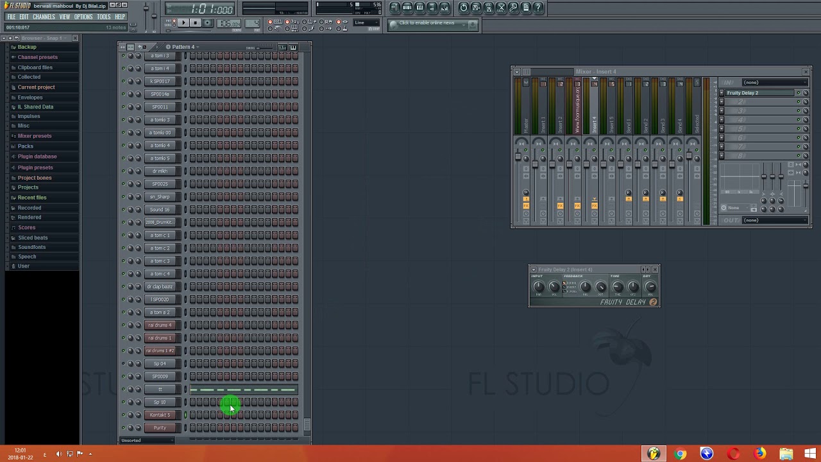Click Insert 2 FX button in Mixer

(x=560, y=205)
